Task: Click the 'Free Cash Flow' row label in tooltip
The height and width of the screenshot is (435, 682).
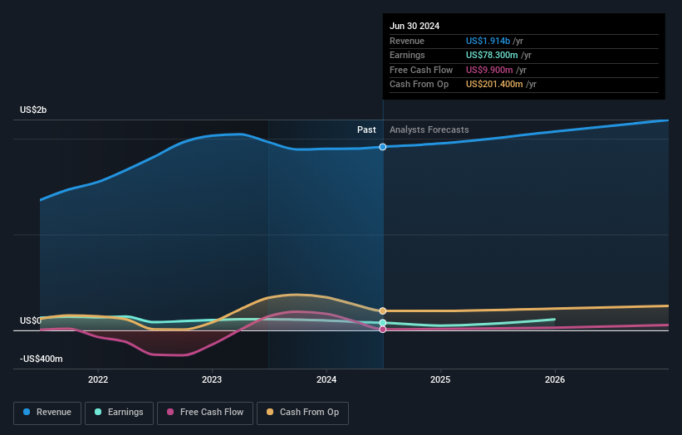Action: pos(421,70)
